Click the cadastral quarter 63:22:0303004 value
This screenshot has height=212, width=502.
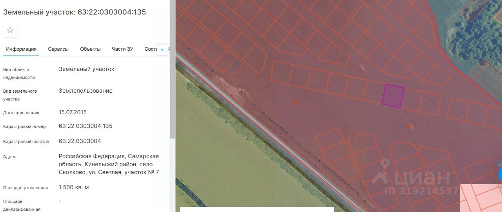click(x=80, y=141)
